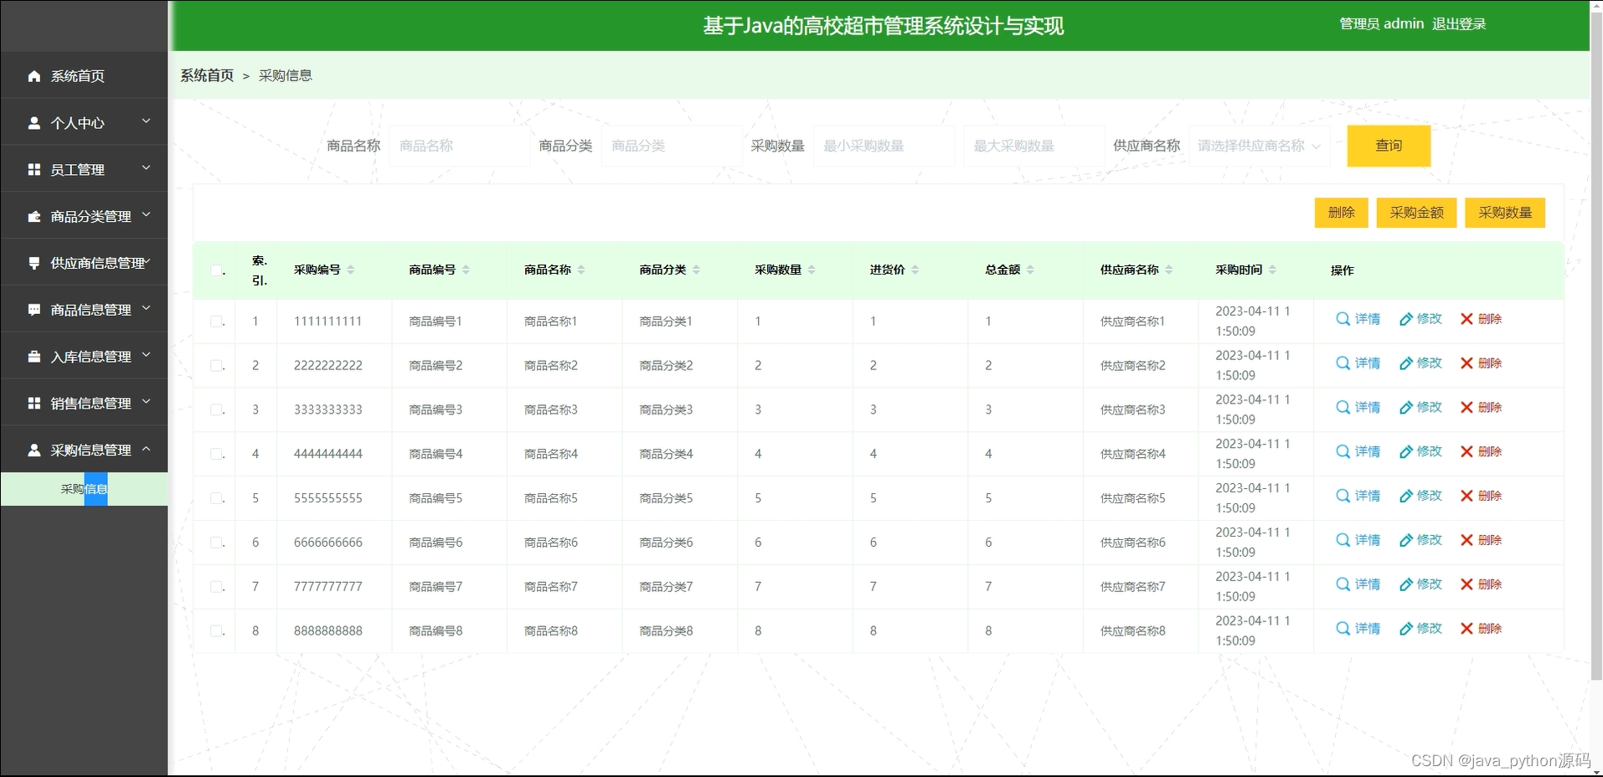
Task: Click the red X 删除 icon for row 4444444444
Action: click(1466, 452)
